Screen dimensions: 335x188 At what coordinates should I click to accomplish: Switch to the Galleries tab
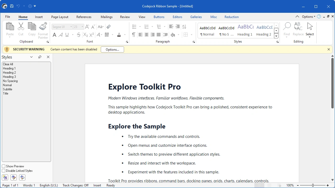click(196, 17)
